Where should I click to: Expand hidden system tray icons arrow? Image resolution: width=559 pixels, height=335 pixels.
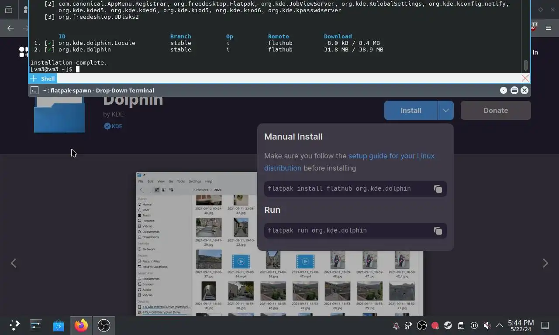click(500, 325)
